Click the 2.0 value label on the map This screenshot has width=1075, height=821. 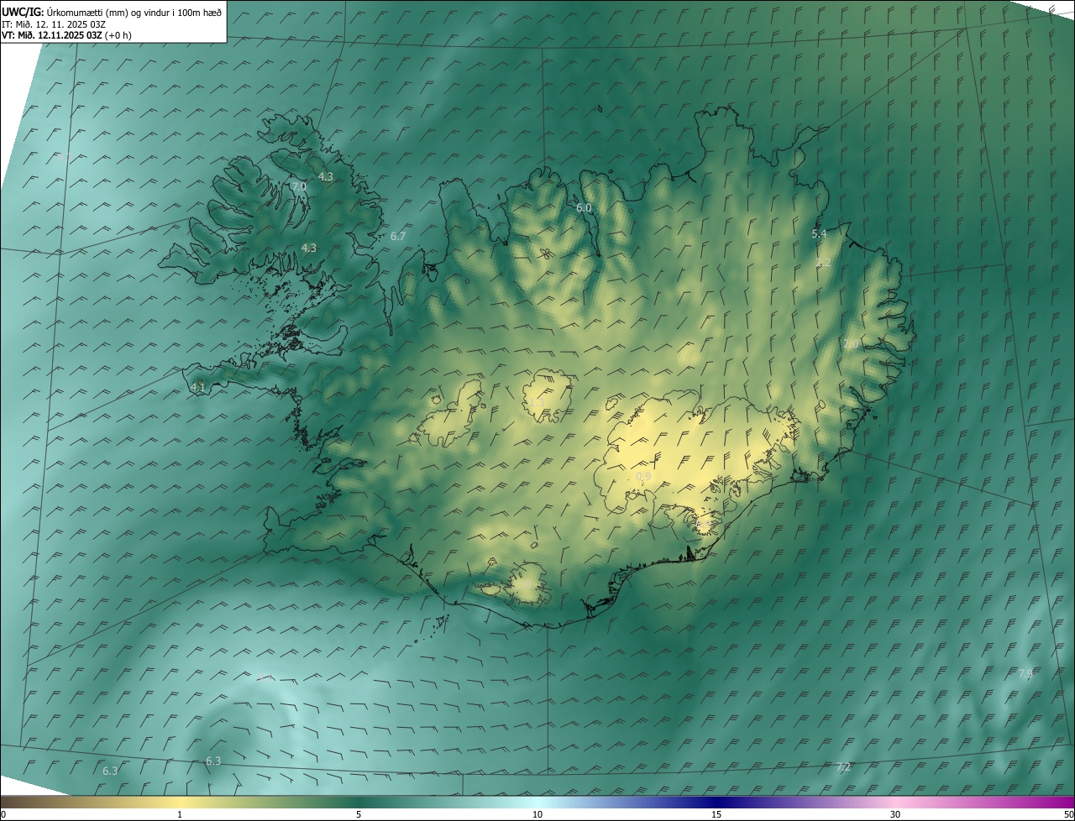(x=851, y=344)
